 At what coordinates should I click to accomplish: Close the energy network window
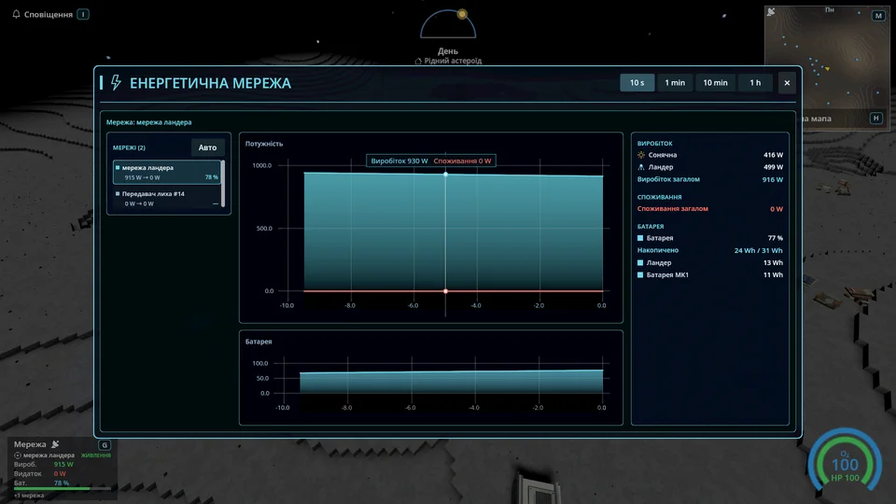tap(787, 83)
